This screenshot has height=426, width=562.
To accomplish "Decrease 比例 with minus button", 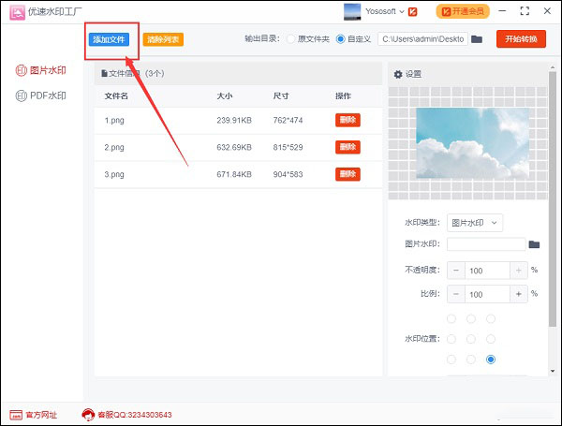I will pyautogui.click(x=456, y=294).
